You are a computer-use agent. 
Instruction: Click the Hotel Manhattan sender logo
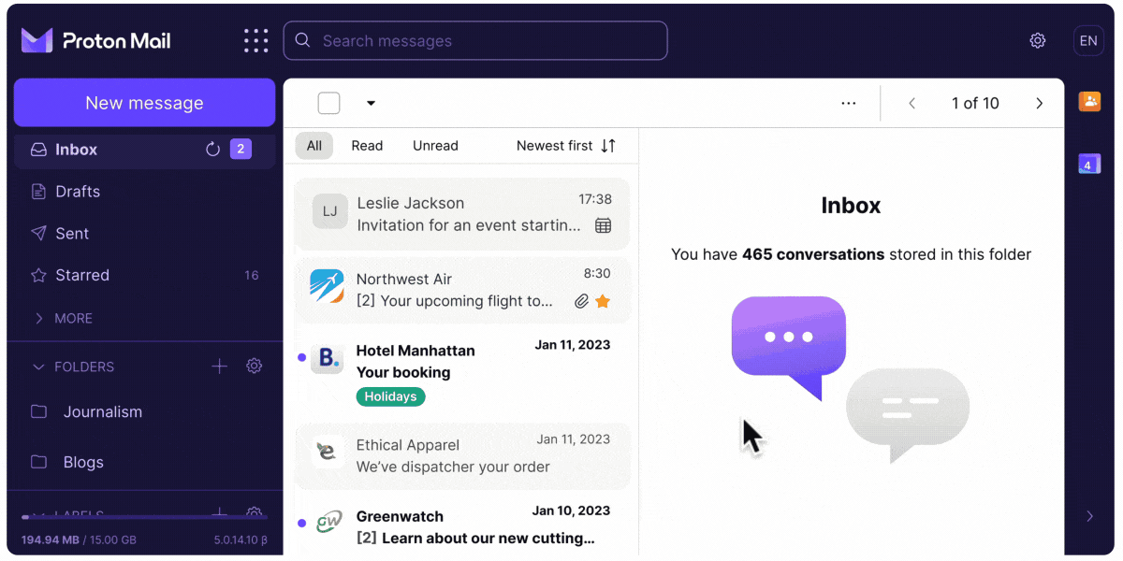tap(327, 358)
